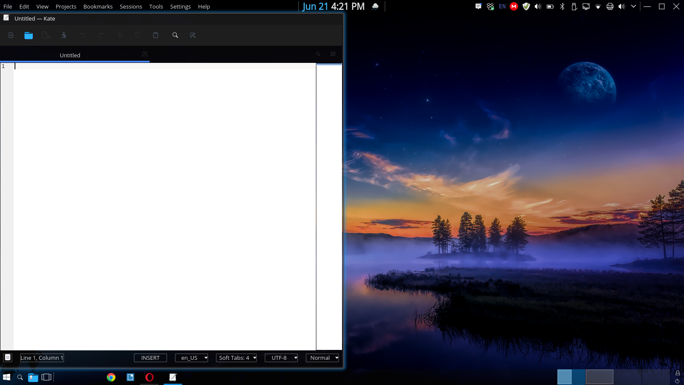
Task: Click the Dropbox tray icon
Action: tap(490, 6)
